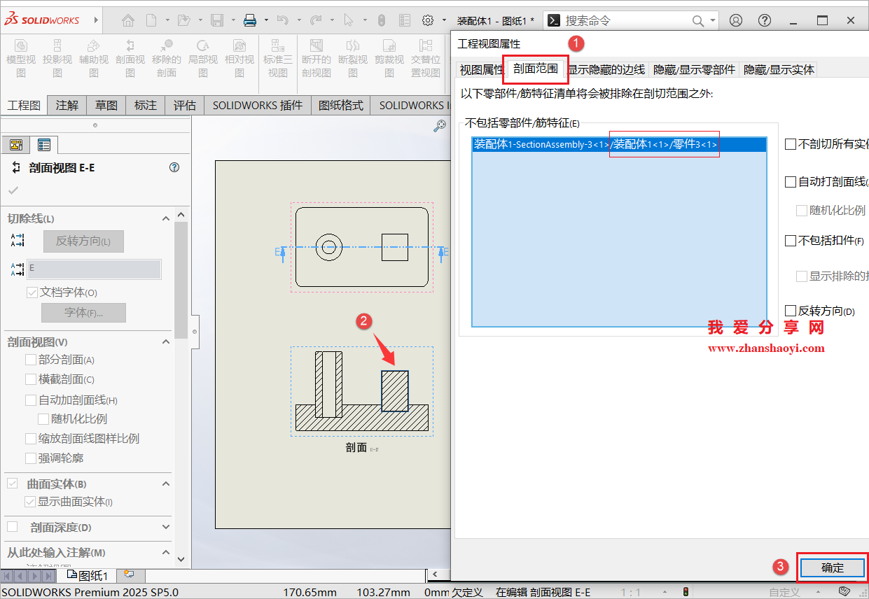Expand the 剖面深度(D) section

coord(166,527)
